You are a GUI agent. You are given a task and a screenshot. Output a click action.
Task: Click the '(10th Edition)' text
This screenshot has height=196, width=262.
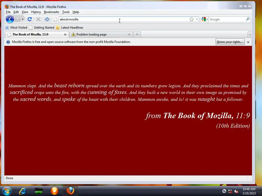point(233,126)
